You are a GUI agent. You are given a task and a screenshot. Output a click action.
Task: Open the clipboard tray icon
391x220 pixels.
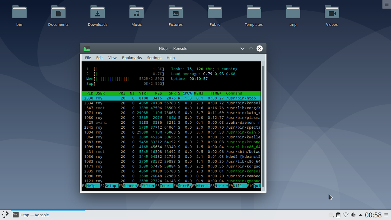tap(338, 215)
